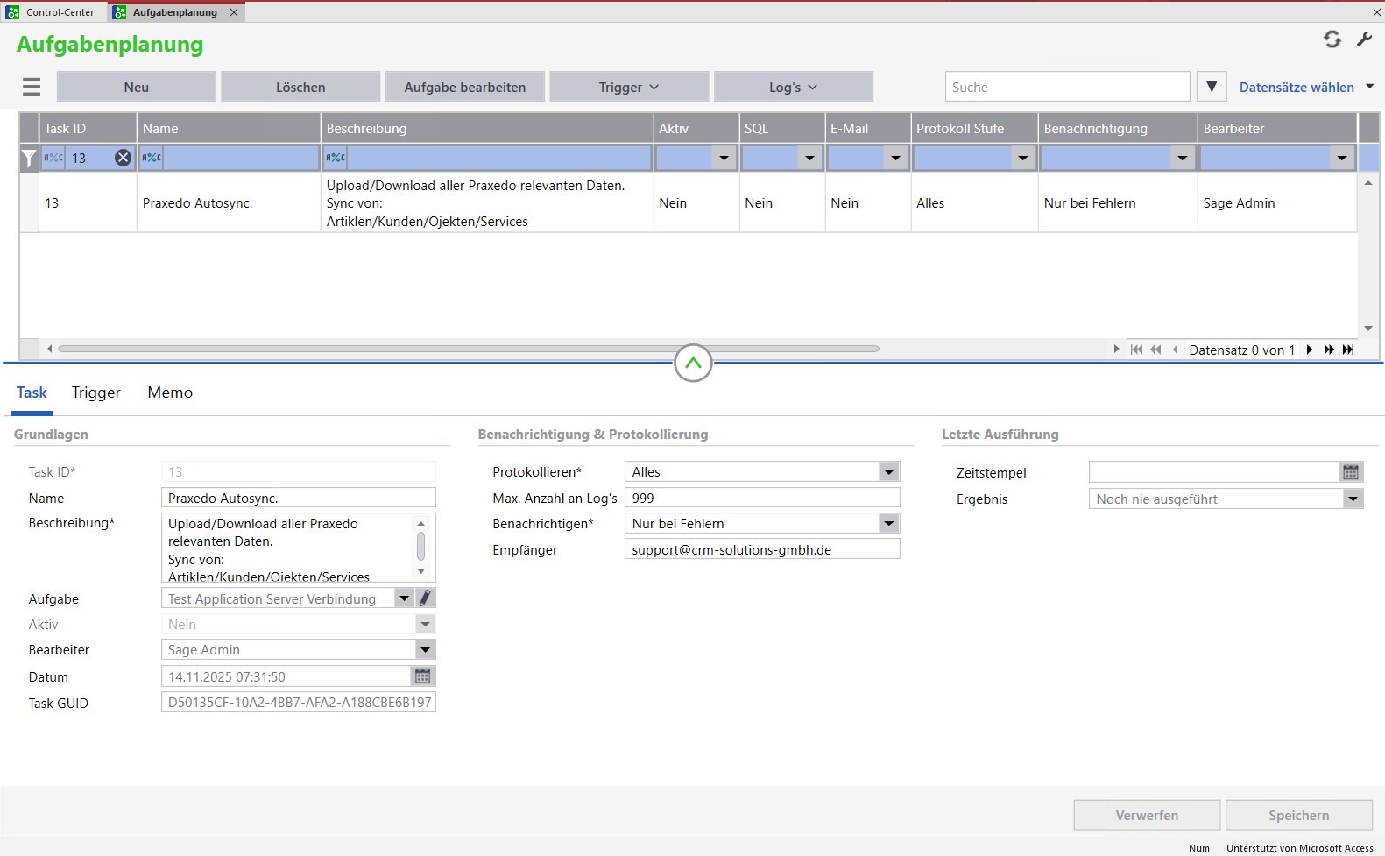The height and width of the screenshot is (856, 1385).
Task: Expand the Ergebnis combo box
Action: 1353,499
